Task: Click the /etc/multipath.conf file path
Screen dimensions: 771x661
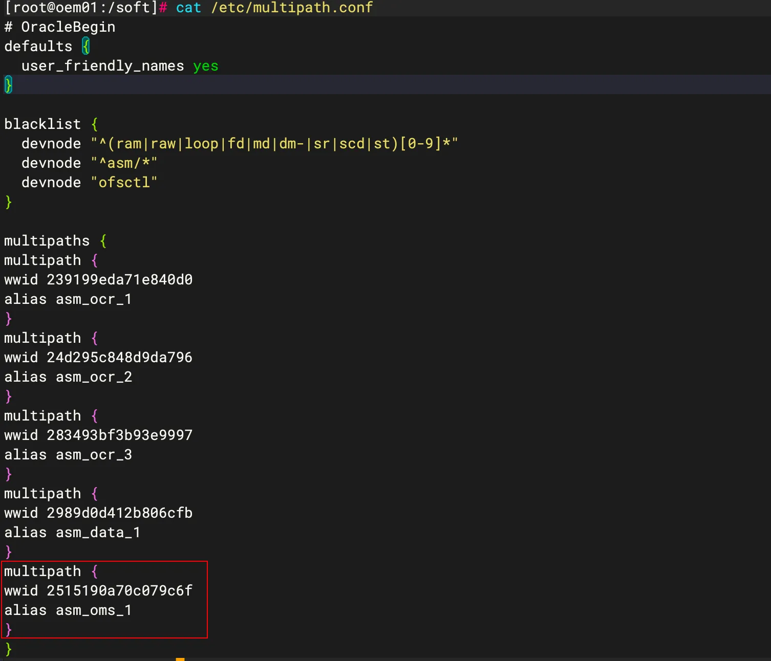Action: pyautogui.click(x=292, y=8)
